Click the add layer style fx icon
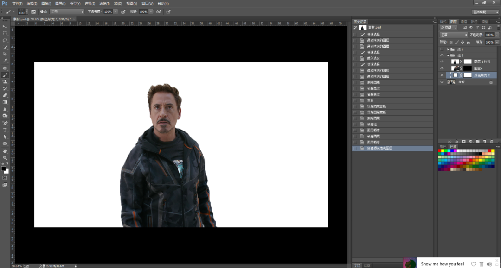This screenshot has width=501, height=268. coord(456,142)
